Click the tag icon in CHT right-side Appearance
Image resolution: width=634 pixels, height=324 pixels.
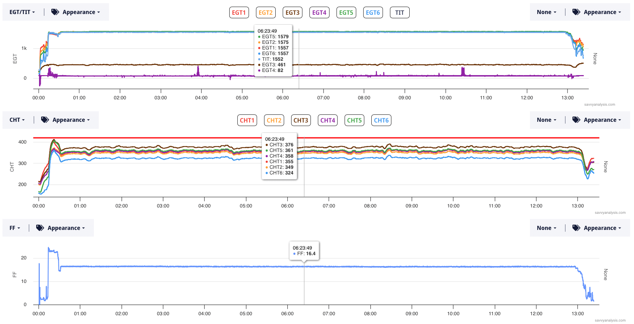[576, 120]
